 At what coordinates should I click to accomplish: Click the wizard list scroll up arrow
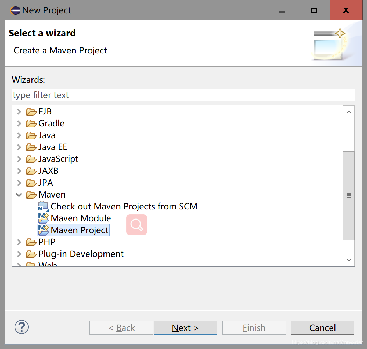click(x=349, y=112)
